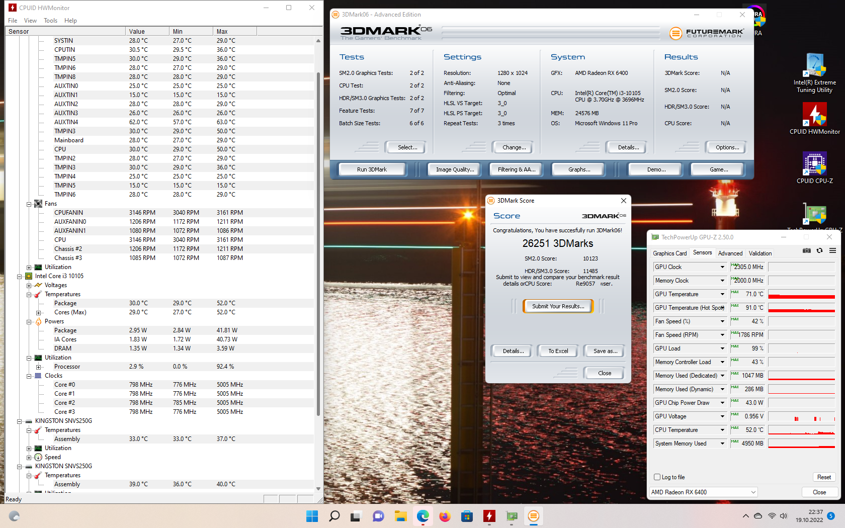Click the flame icon beside Powers group
The height and width of the screenshot is (528, 845).
[38, 321]
